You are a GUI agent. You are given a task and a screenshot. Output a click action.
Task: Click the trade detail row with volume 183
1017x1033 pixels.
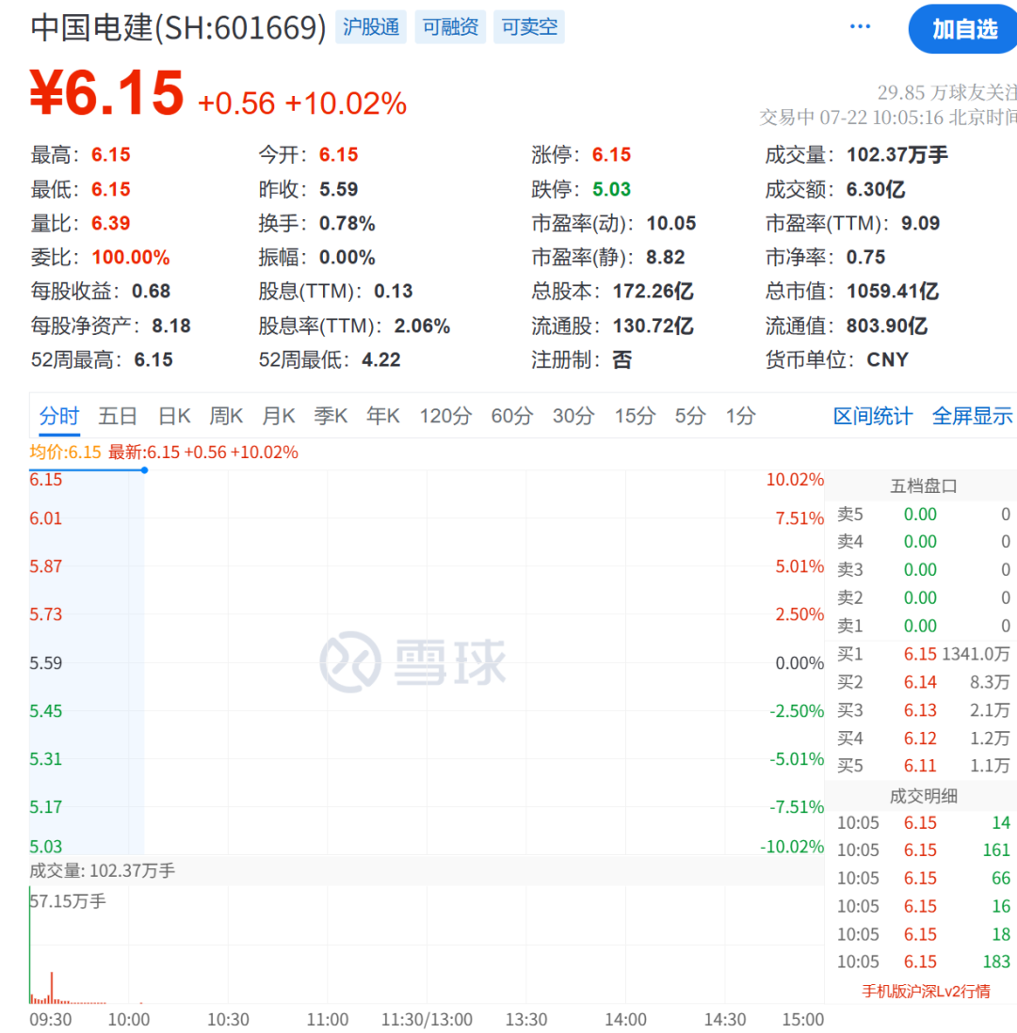923,961
